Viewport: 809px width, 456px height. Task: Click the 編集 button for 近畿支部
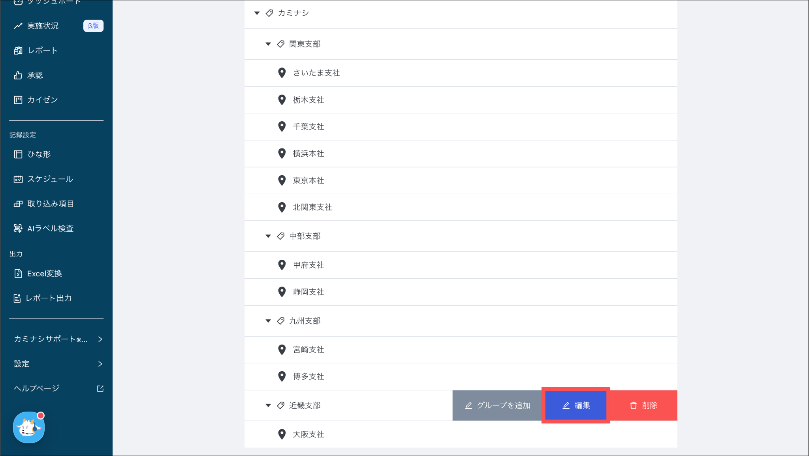click(x=576, y=405)
